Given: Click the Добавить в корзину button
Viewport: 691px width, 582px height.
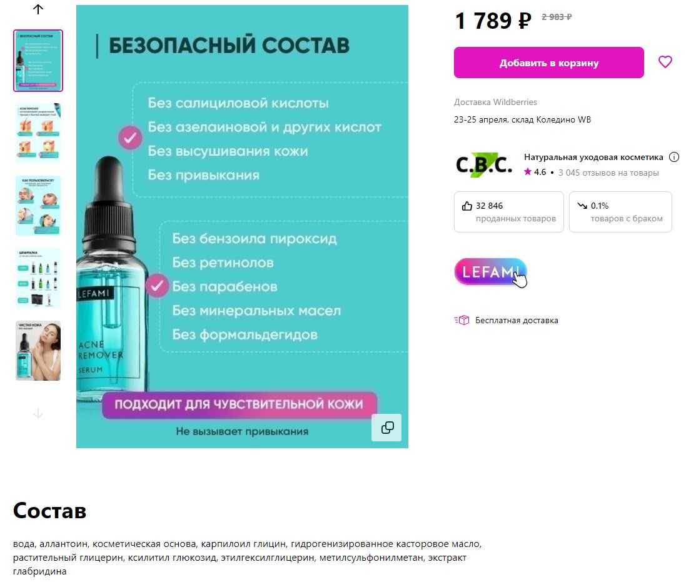Looking at the screenshot, I should (x=548, y=63).
